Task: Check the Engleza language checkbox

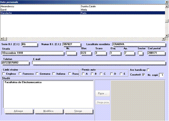Action: coord(4,74)
